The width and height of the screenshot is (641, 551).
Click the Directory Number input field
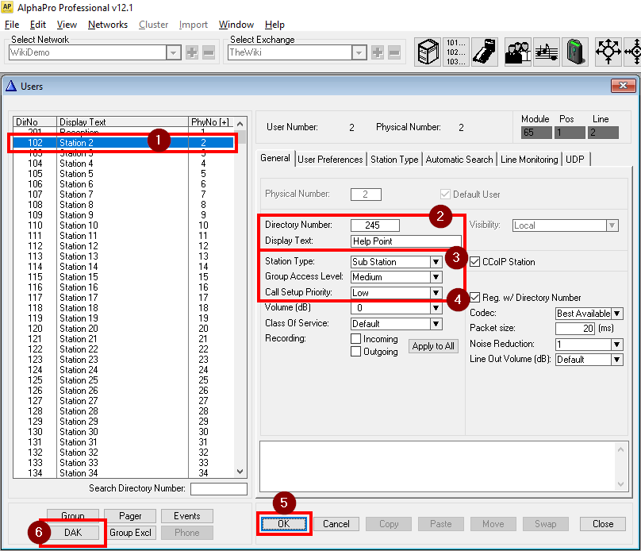(375, 225)
